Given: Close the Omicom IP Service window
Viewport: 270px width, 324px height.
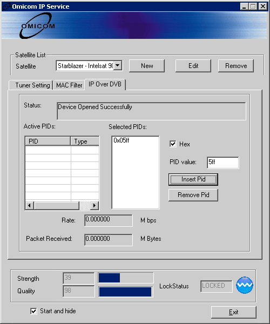Looking at the screenshot, I should 263,6.
